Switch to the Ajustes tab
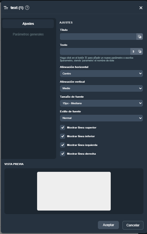The height and width of the screenshot is (234, 147). tap(28, 23)
